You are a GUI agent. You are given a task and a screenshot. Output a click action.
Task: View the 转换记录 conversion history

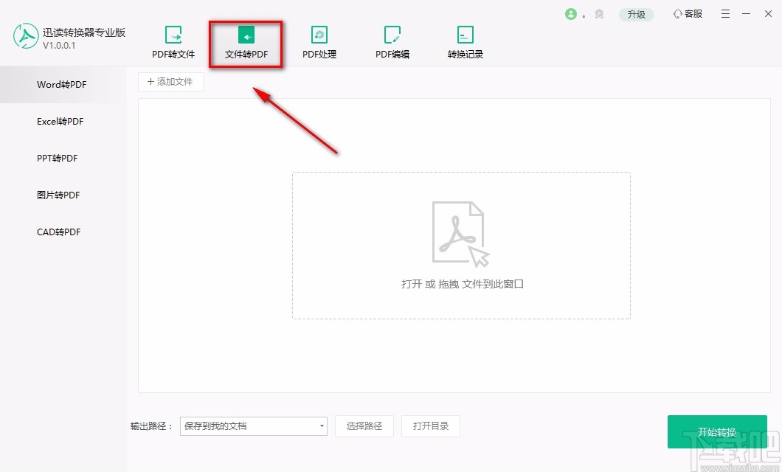coord(465,41)
